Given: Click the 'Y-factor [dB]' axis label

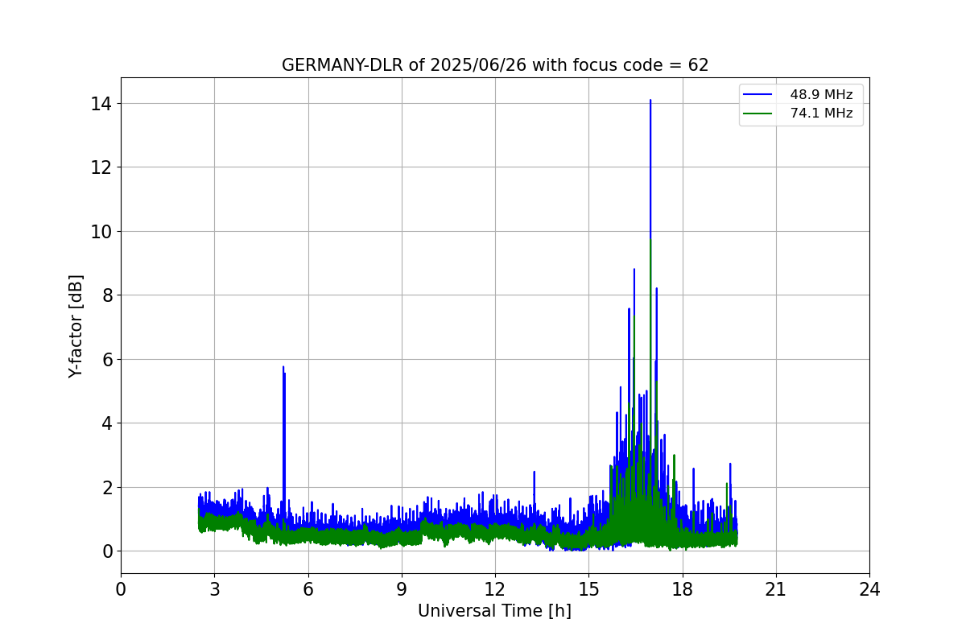Looking at the screenshot, I should coord(76,326).
